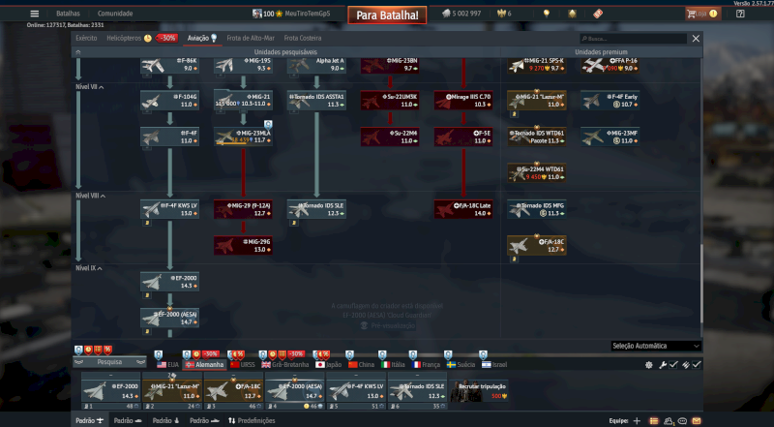
Task: Select crew slot 5 F-4F KWS LV
Action: 355,391
